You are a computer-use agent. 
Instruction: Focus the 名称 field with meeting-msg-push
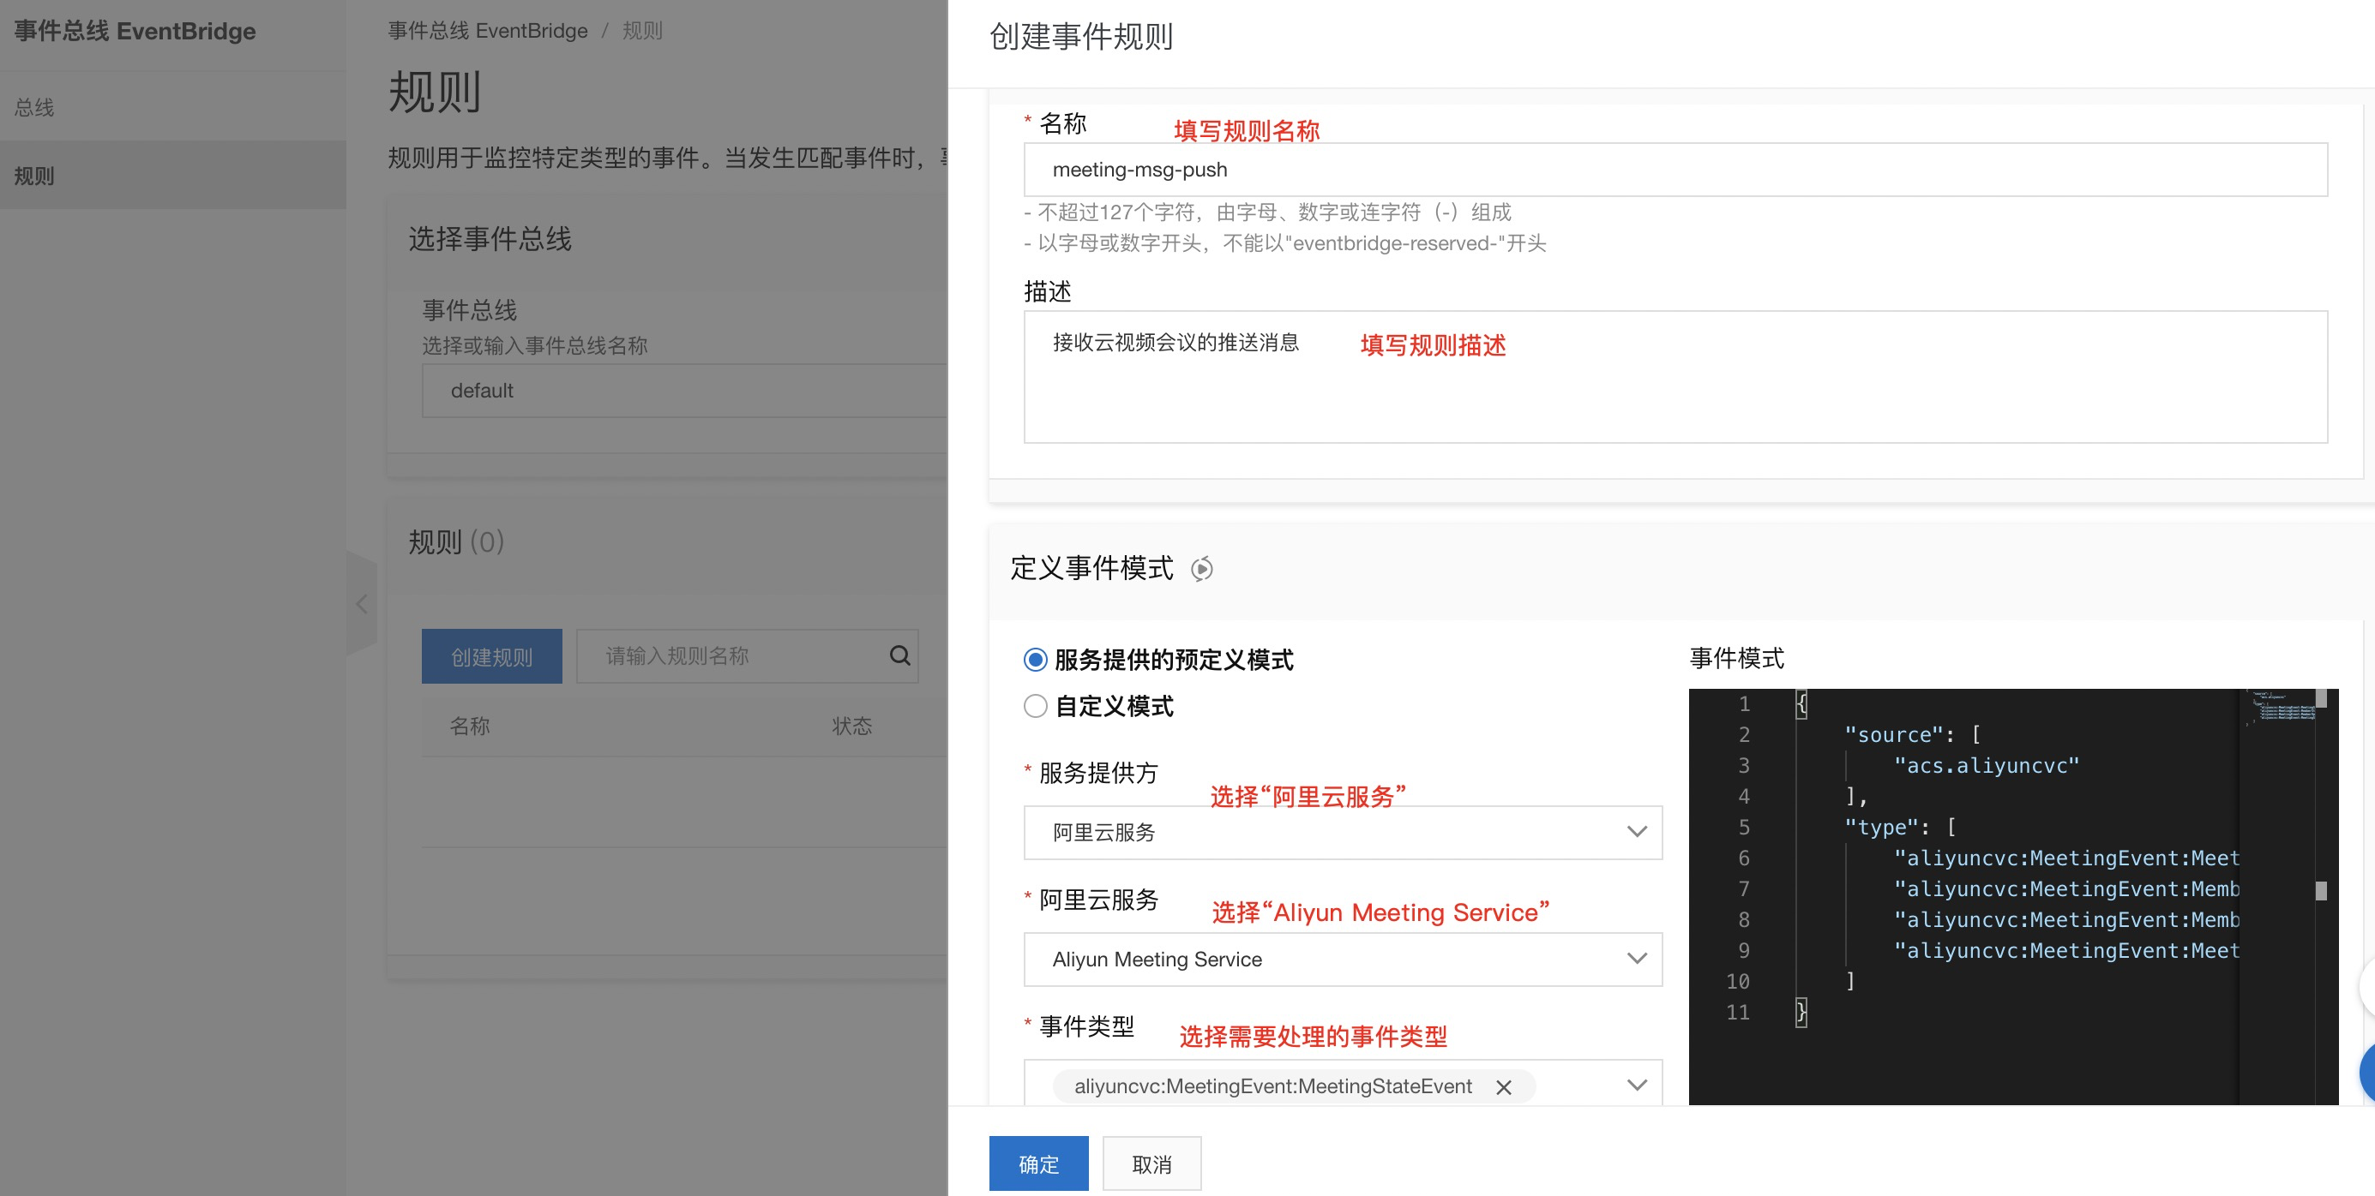[x=1675, y=170]
